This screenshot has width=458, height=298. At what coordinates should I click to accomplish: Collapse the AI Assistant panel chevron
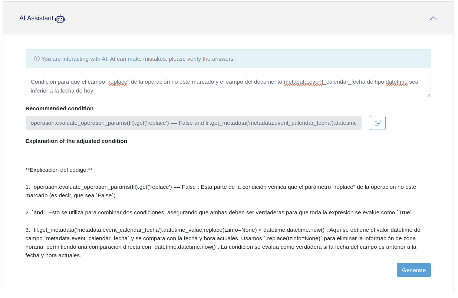click(433, 18)
